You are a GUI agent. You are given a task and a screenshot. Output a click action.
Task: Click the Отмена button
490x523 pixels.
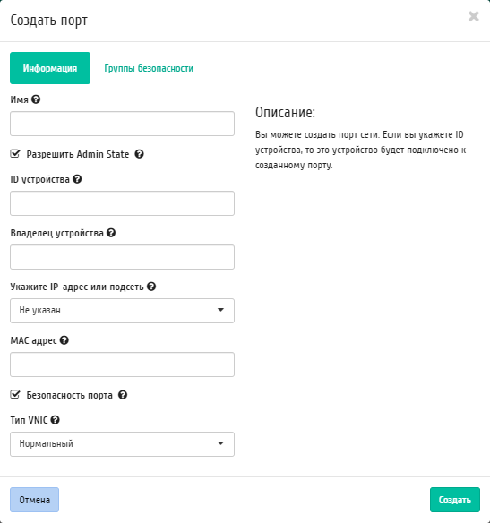tap(34, 500)
